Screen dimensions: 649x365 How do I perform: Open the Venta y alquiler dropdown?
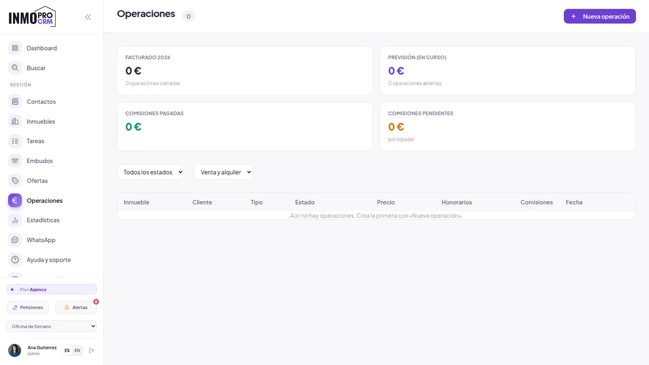223,172
